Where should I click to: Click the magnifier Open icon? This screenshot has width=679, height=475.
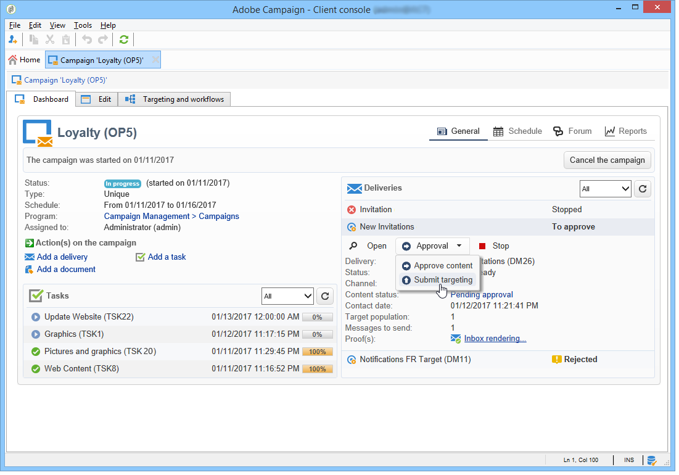353,246
